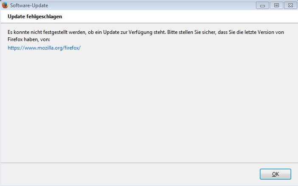This screenshot has width=298, height=186.
Task: Click the 'Update fehlgeschlagen' heading
Action: (35, 17)
